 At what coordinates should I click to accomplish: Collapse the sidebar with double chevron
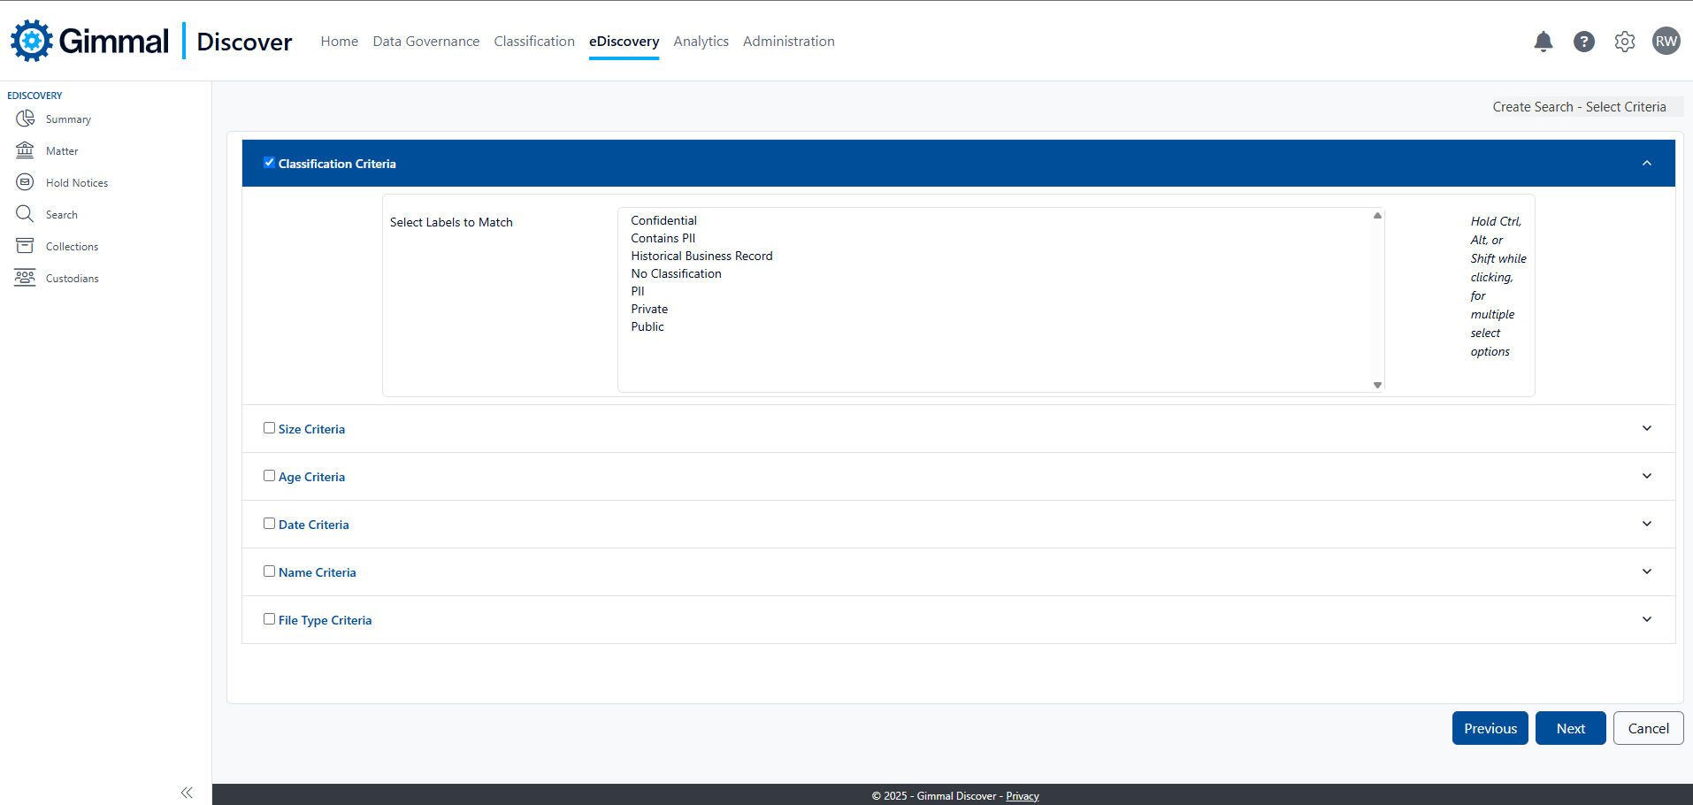point(187,793)
